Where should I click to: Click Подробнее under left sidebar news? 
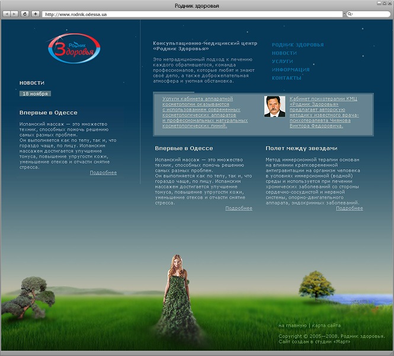(103, 172)
